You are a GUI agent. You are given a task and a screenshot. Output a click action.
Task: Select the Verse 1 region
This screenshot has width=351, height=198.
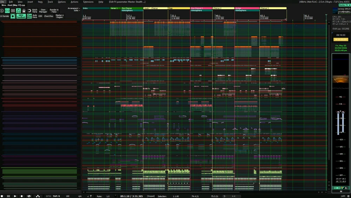(115, 8)
